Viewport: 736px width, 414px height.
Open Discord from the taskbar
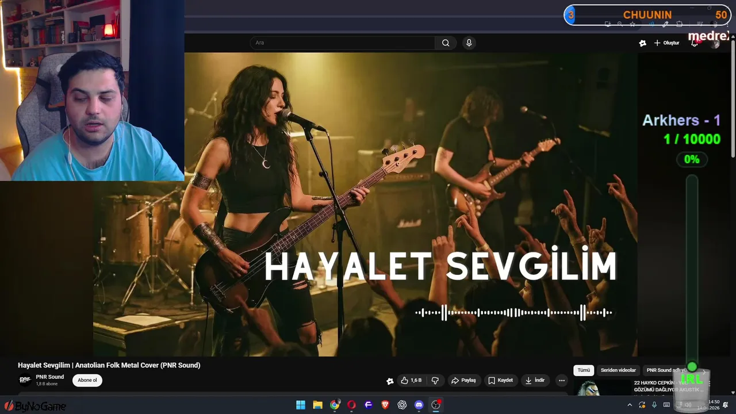tap(419, 405)
